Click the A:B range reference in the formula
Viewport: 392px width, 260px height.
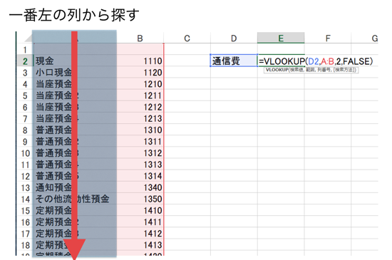coord(328,61)
